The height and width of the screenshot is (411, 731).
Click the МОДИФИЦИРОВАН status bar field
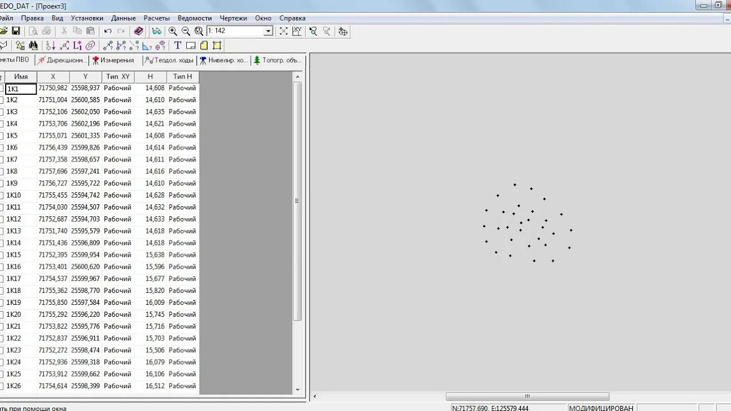[x=601, y=408]
